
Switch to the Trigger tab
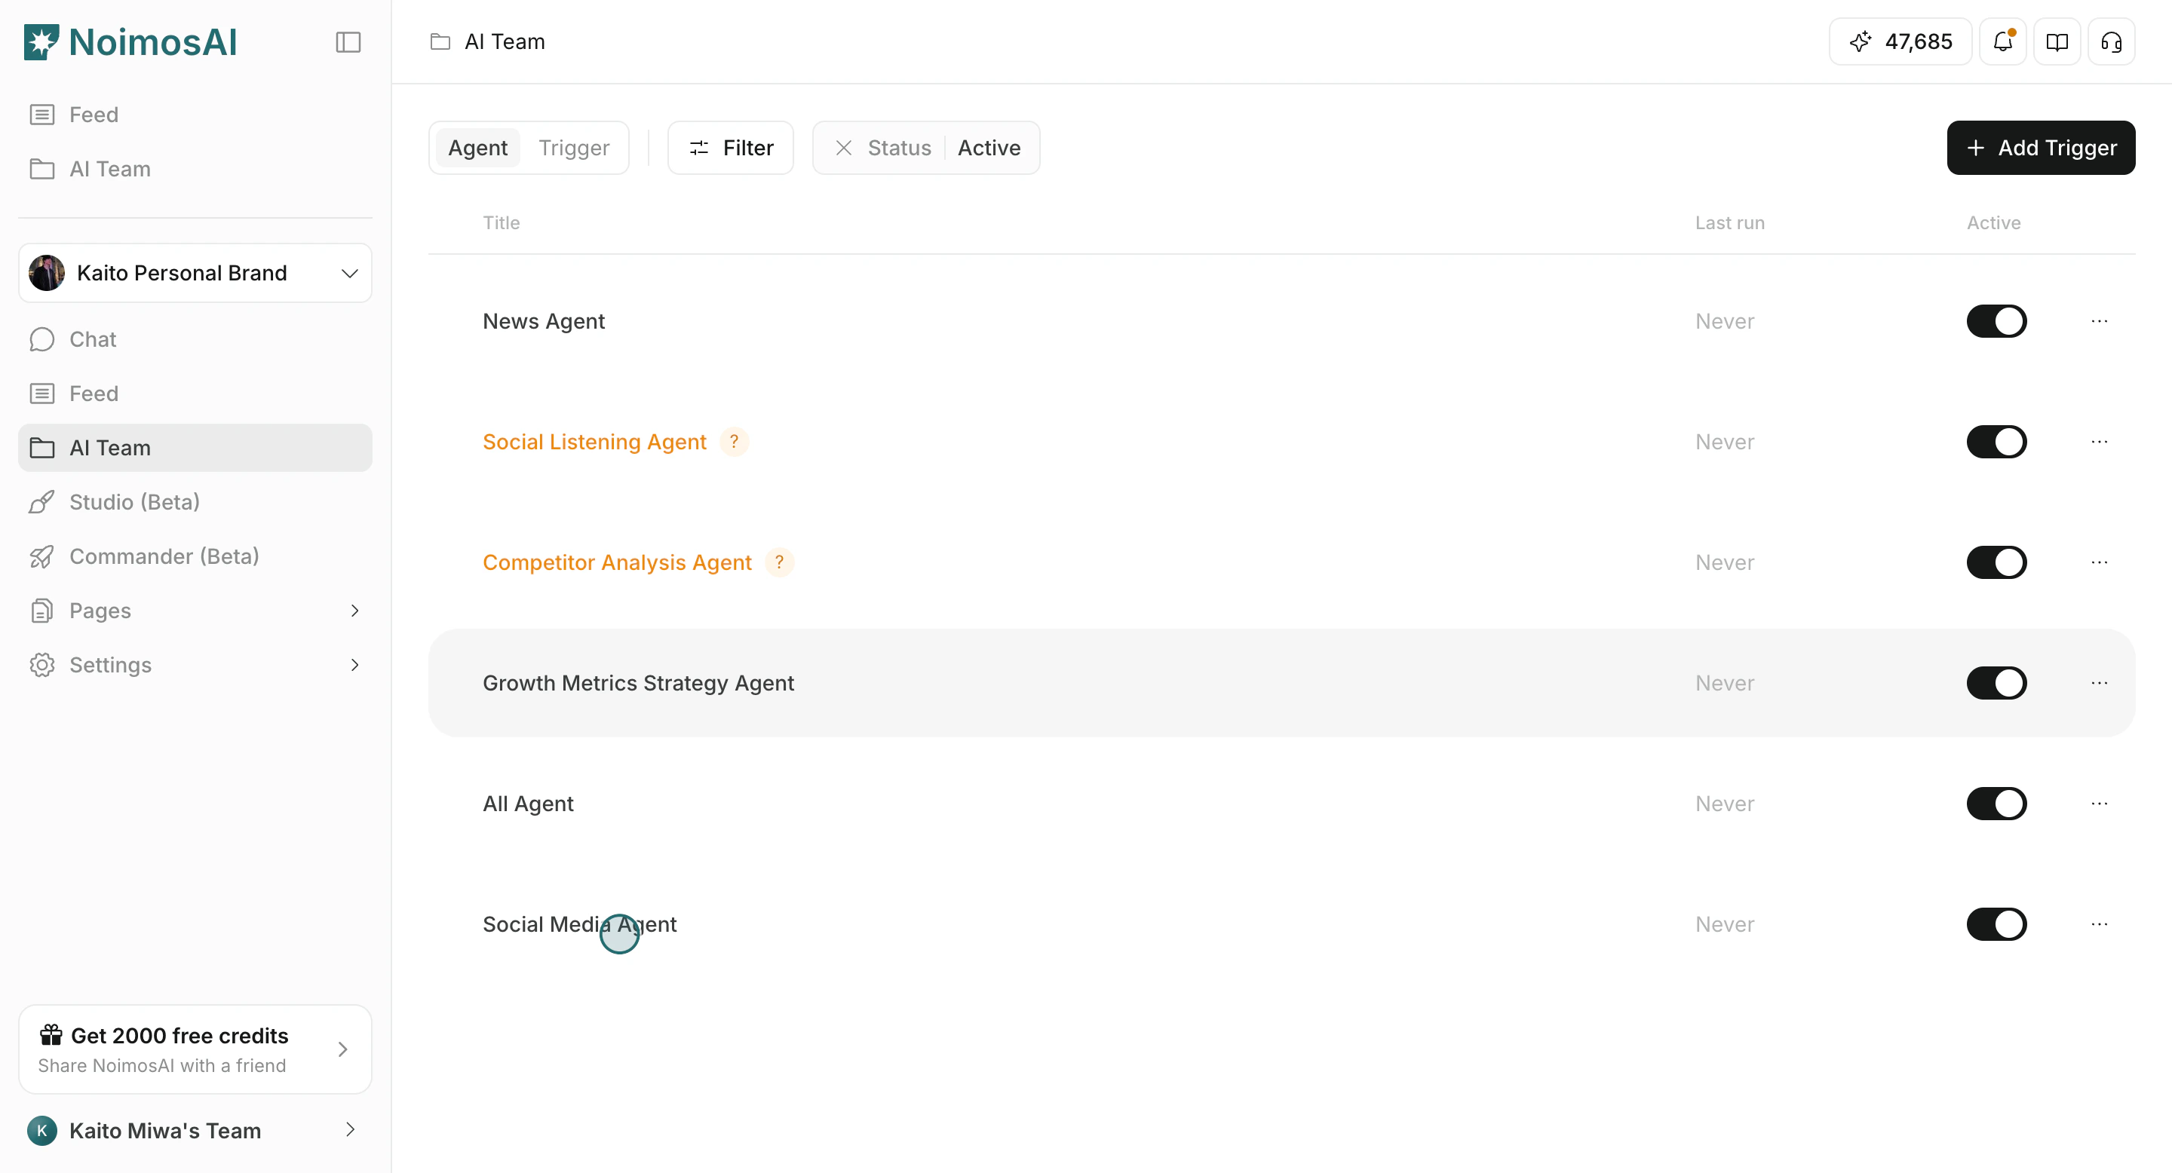574,148
